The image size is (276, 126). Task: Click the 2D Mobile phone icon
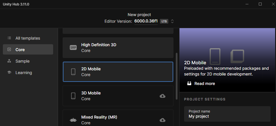click(x=73, y=72)
